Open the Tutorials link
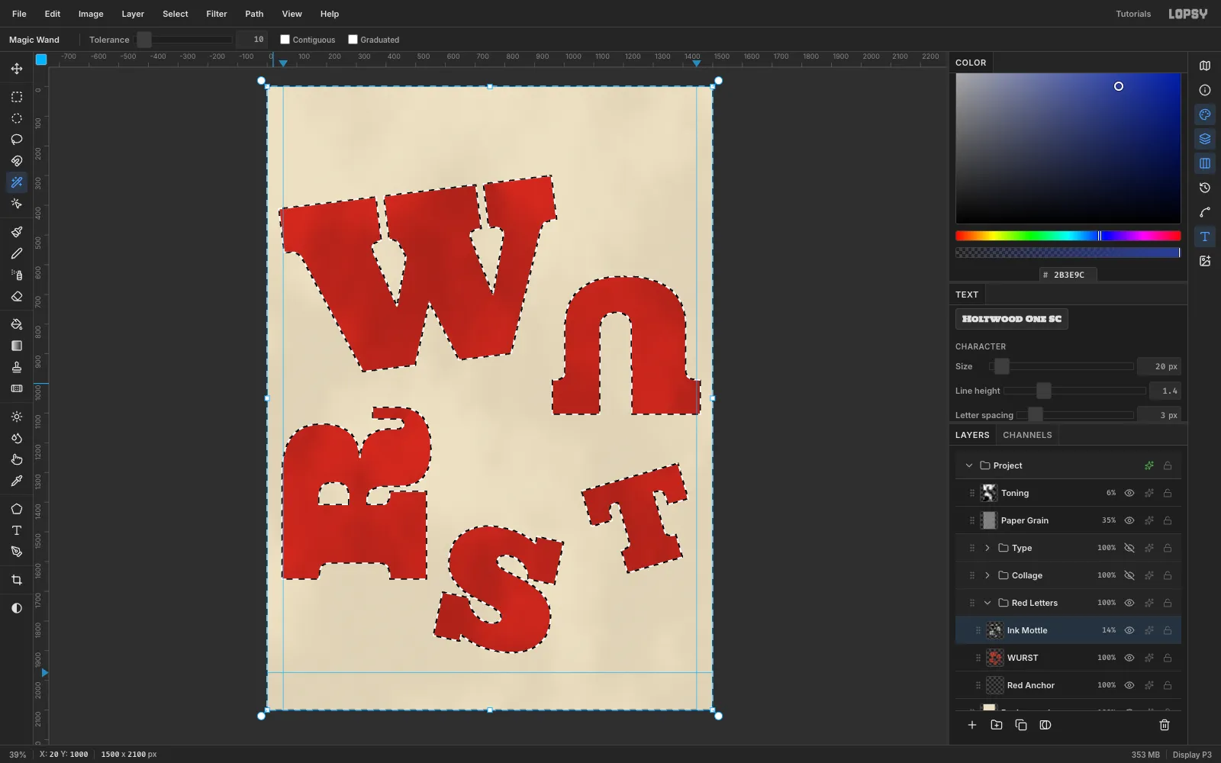Screen dimensions: 1221x763 coord(1133,14)
